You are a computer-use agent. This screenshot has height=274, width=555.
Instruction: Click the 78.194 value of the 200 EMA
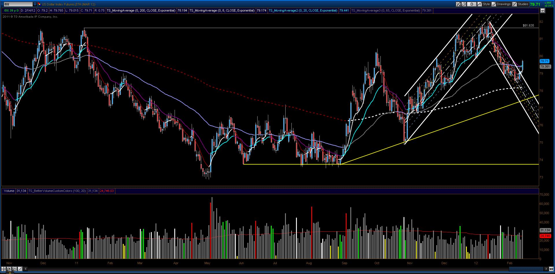(182, 10)
